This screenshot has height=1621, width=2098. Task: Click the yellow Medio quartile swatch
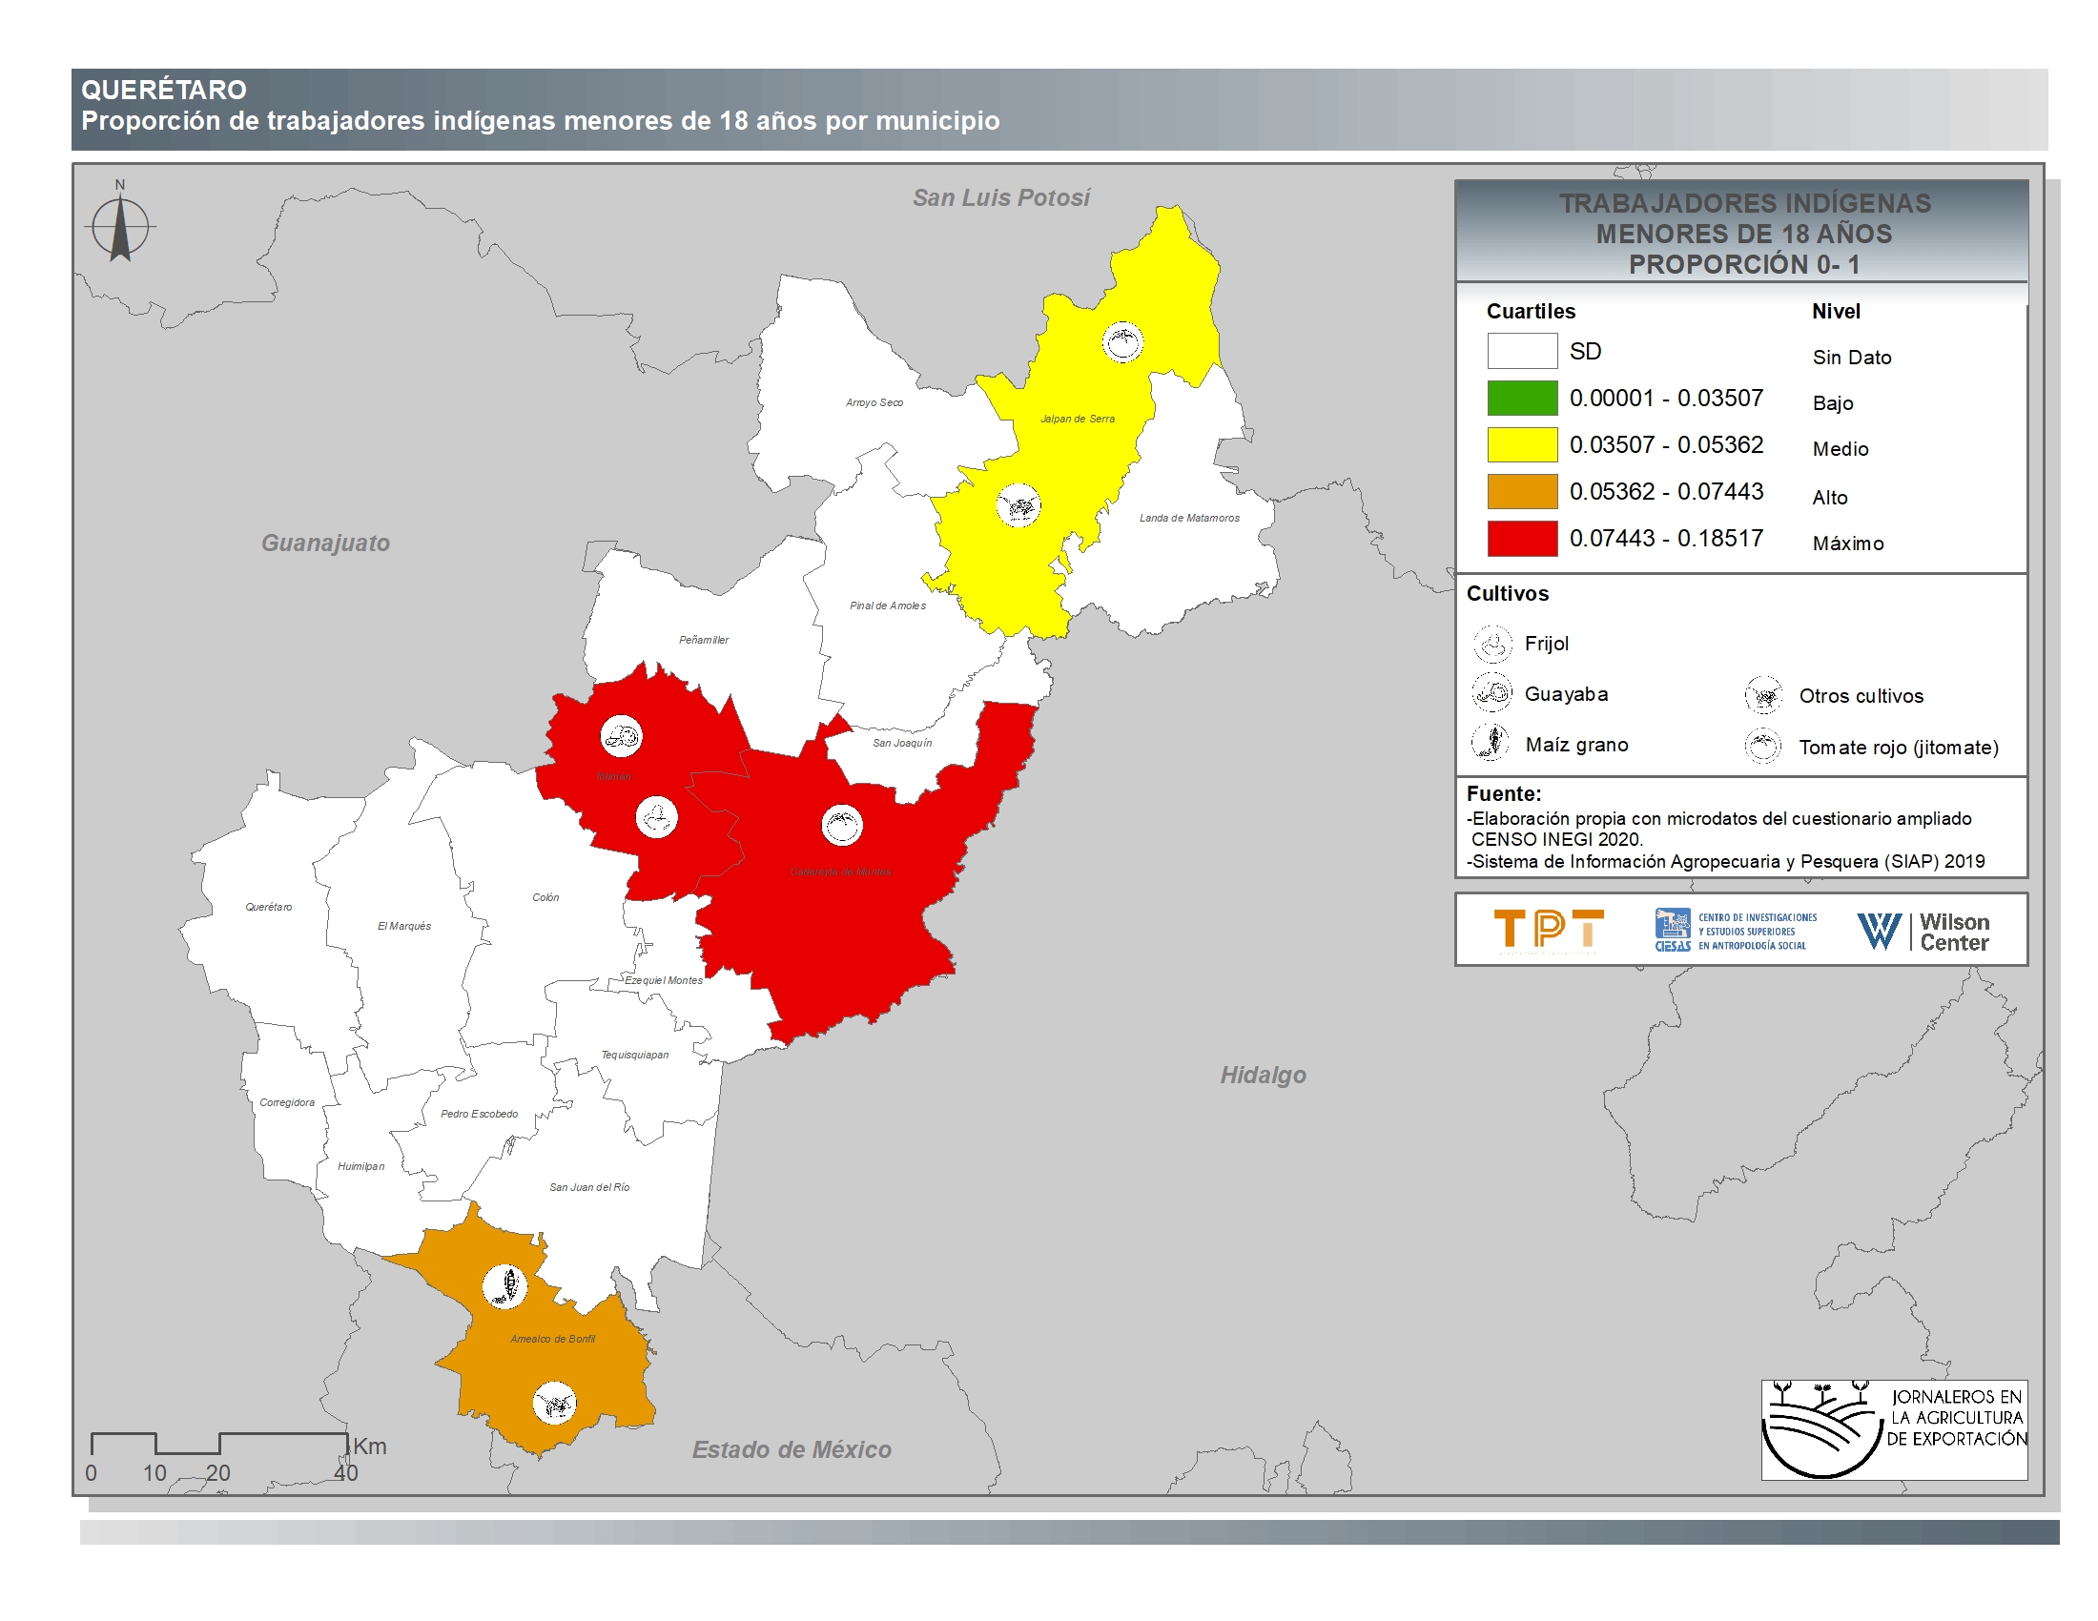point(1522,444)
